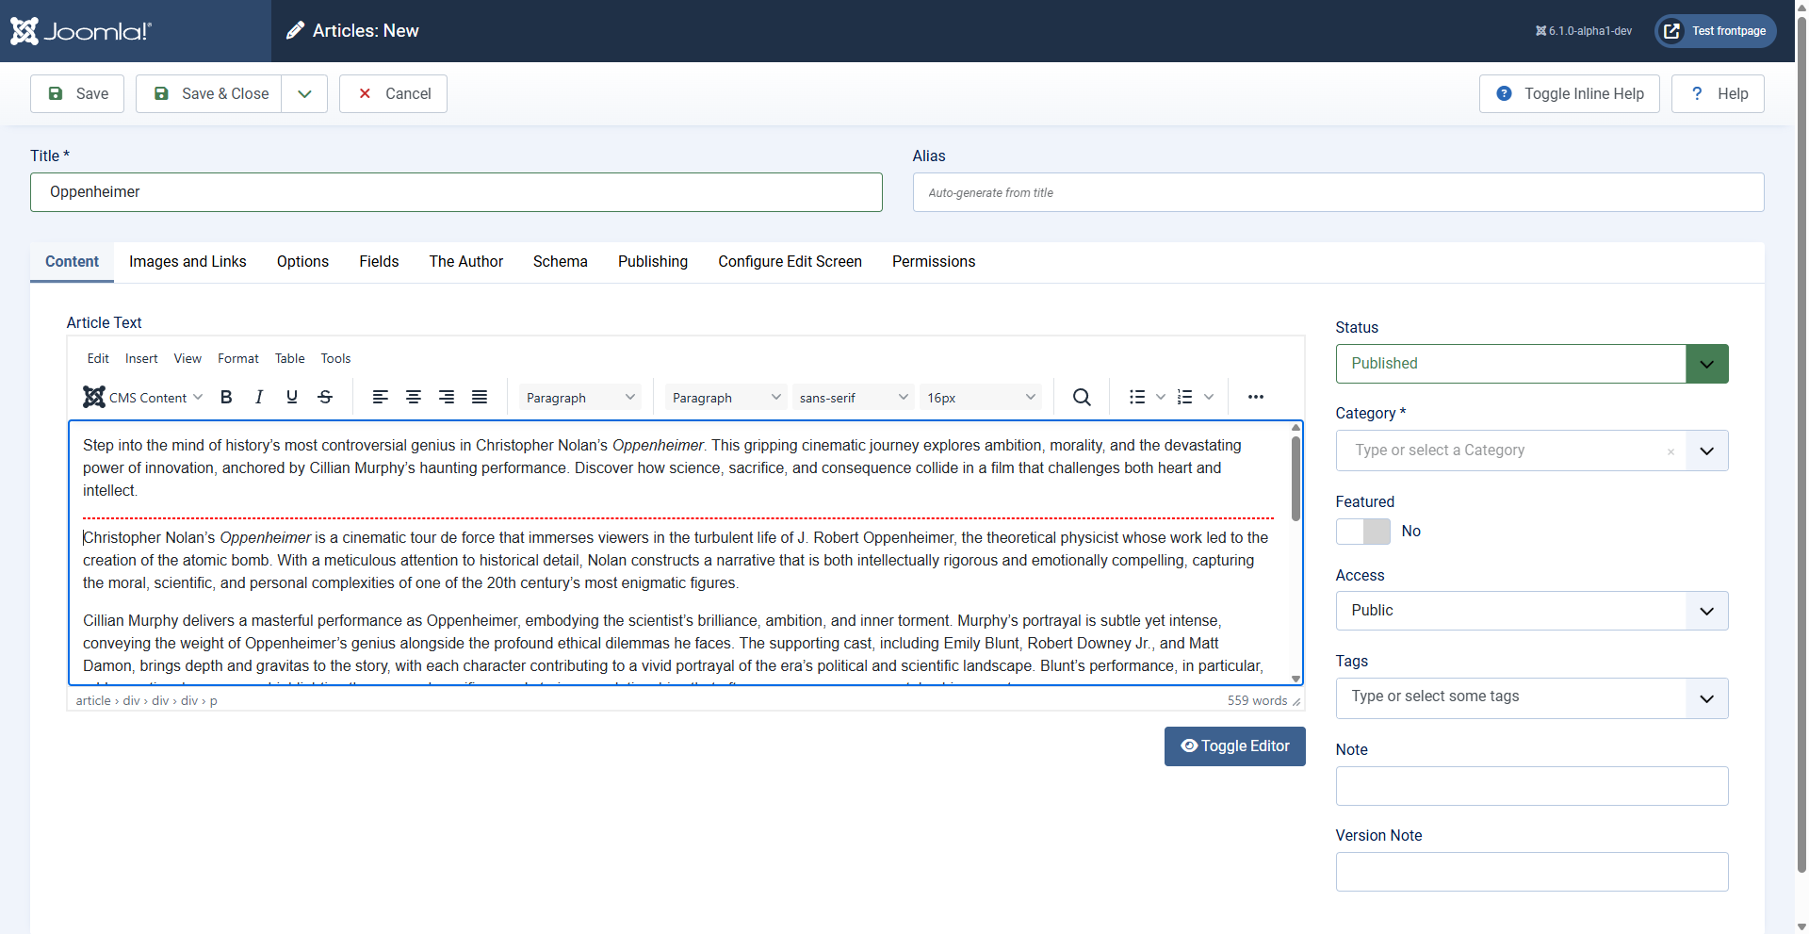Viewport: 1809px width, 934px height.
Task: Apply italic formatting
Action: click(x=258, y=397)
